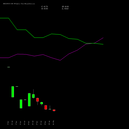Select the last small red candle
This screenshot has width=129, height=129.
coord(54,110)
